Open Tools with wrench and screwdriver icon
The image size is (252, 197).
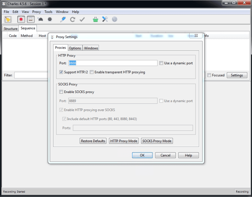click(x=105, y=19)
